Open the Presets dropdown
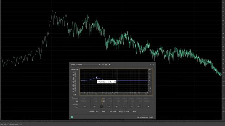The image size is (225, 126). click(88, 64)
